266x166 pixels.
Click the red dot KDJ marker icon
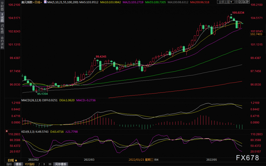[x=7, y=131]
